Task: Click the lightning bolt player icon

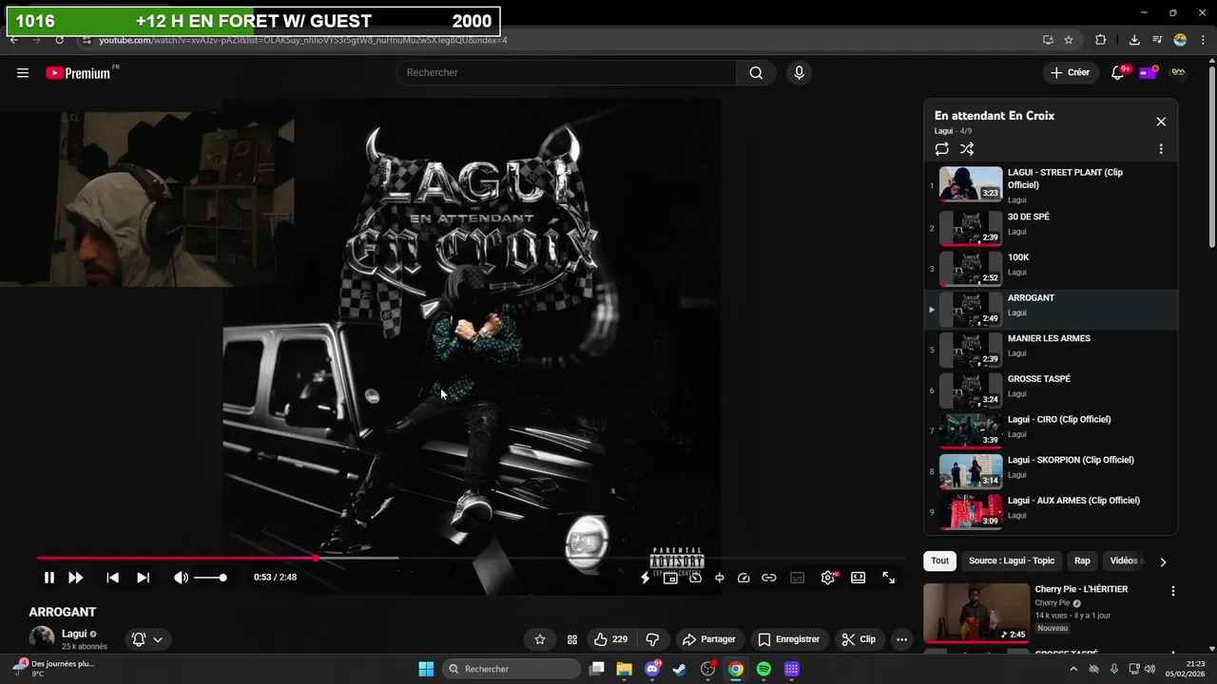Action: [x=646, y=578]
